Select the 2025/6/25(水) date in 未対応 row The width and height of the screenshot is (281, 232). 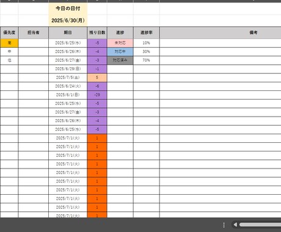click(x=68, y=43)
